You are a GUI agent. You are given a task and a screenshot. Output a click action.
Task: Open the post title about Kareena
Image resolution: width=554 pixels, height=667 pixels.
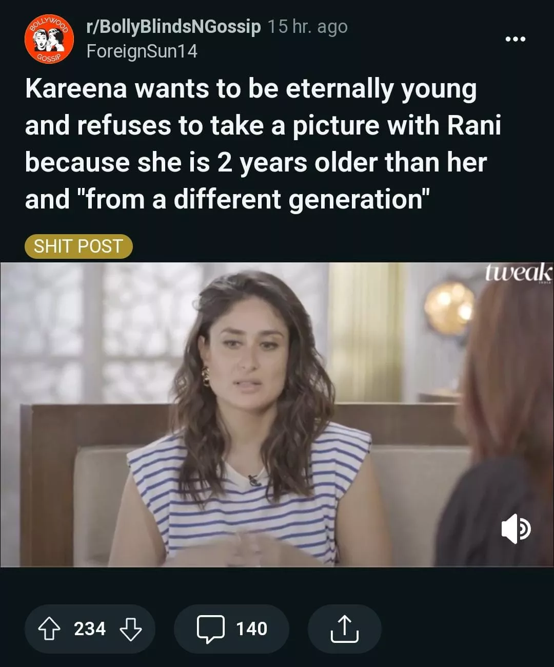pyautogui.click(x=263, y=144)
